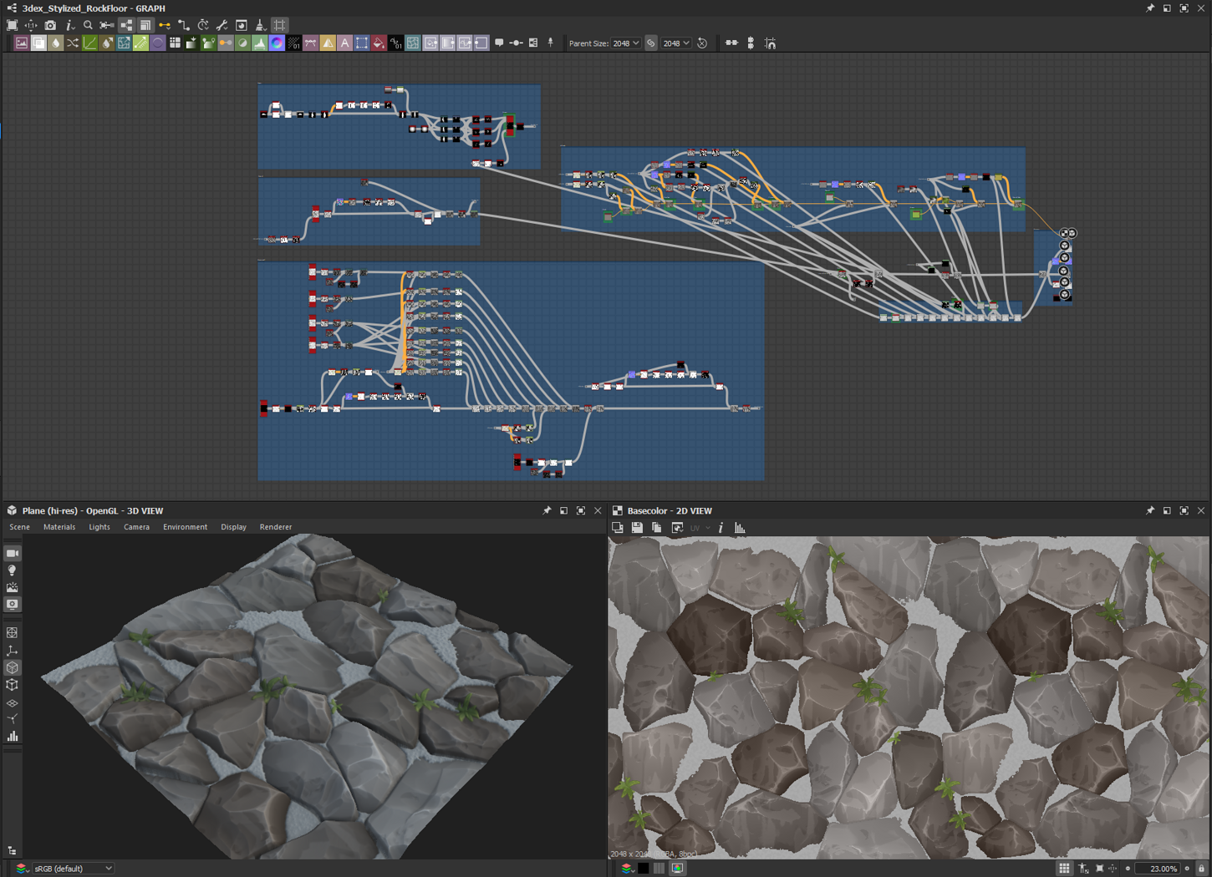
Task: Click the reset-to-default size icon beside Parent Size
Action: pyautogui.click(x=702, y=43)
